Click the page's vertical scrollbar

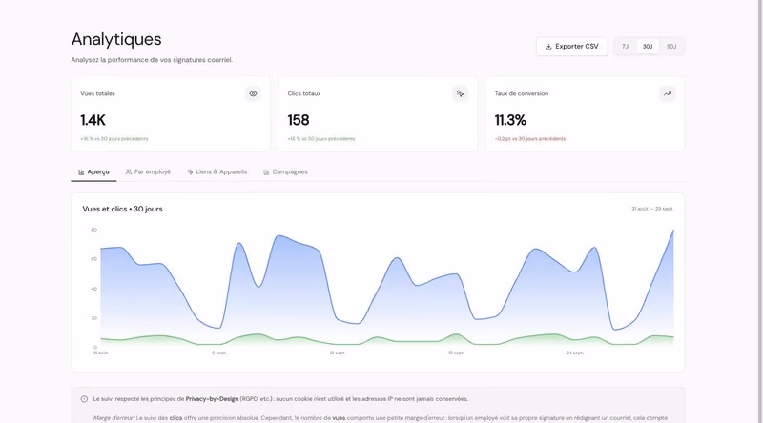tap(759, 211)
